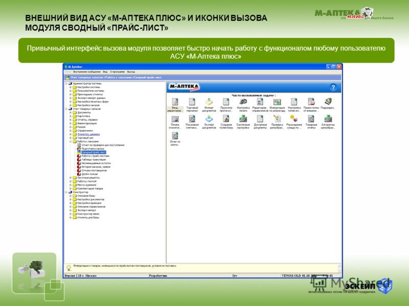Open the Печать этикеток icon

coord(175,122)
